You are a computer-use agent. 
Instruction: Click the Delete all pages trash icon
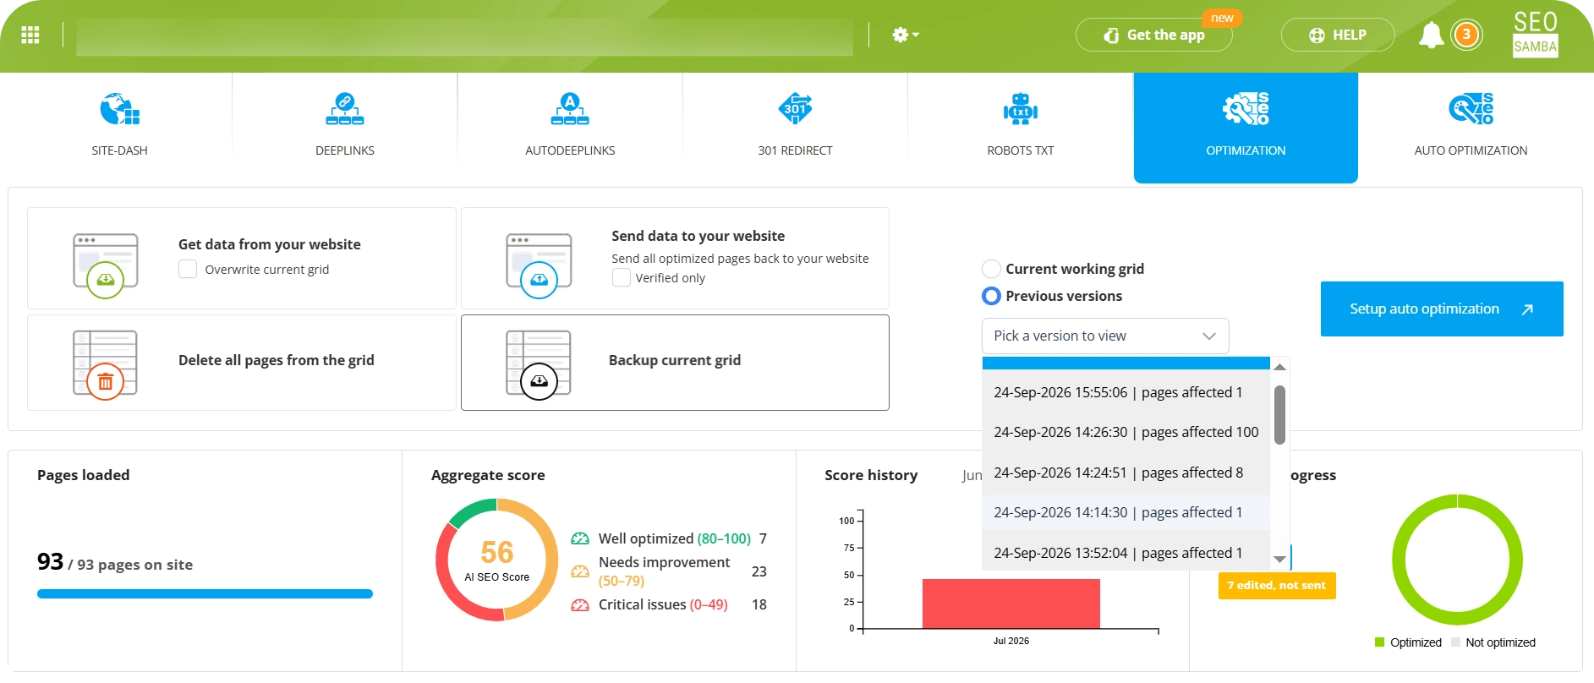(x=106, y=365)
